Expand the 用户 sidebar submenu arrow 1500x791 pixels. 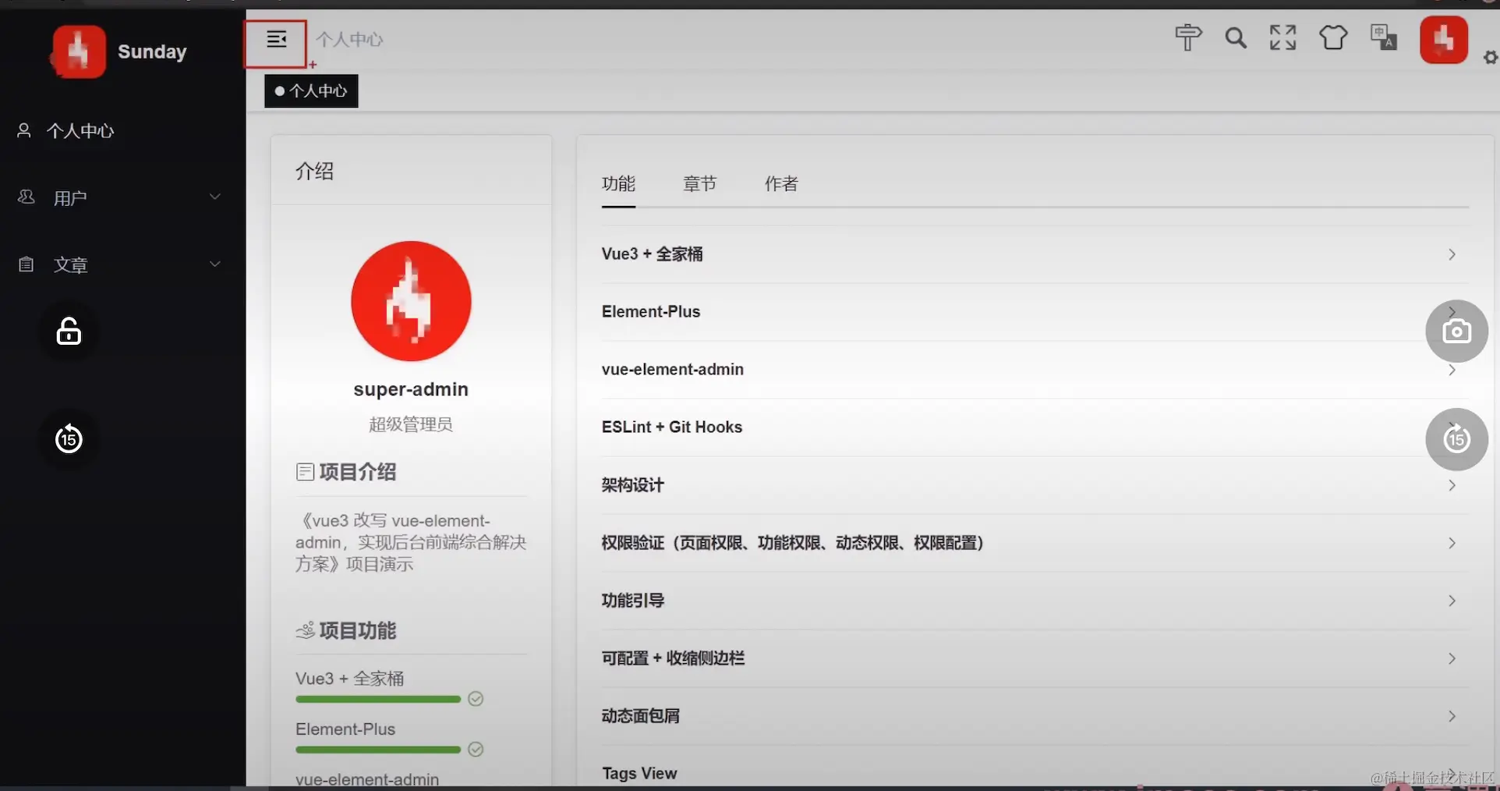pyautogui.click(x=215, y=197)
